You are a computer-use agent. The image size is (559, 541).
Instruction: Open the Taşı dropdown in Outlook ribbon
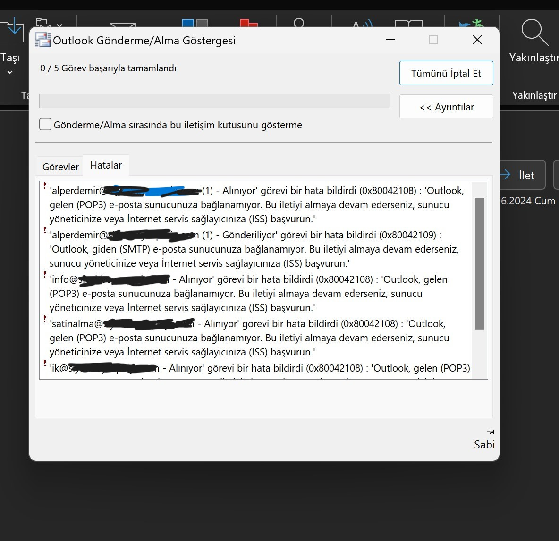[10, 72]
